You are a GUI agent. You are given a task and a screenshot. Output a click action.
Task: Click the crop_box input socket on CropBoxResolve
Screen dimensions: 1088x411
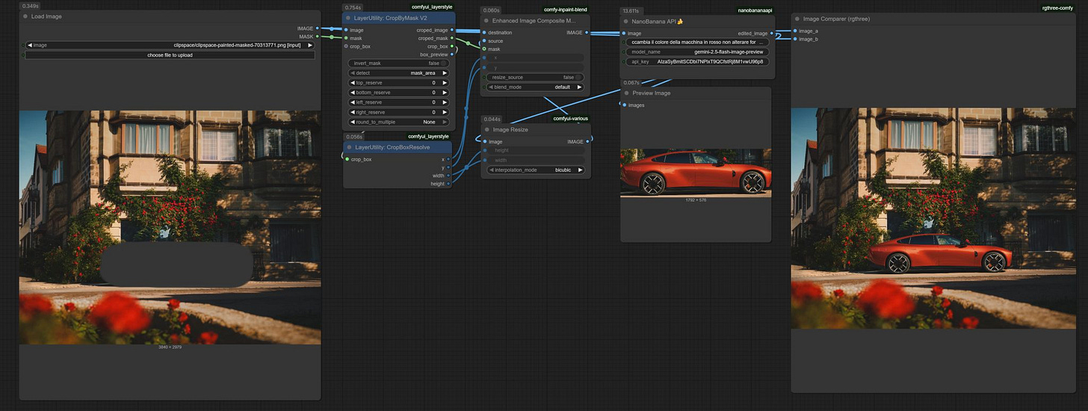(347, 159)
